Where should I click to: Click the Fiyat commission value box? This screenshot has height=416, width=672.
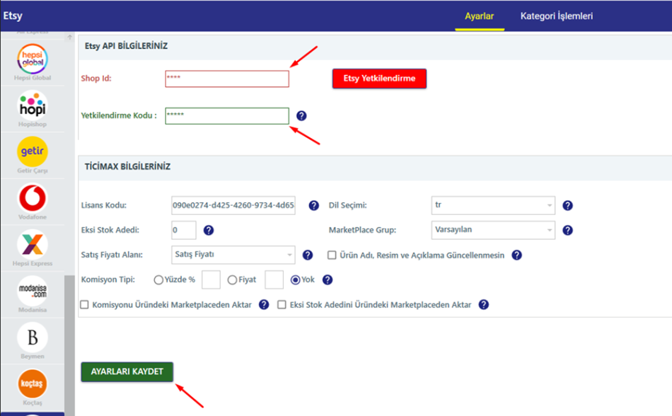coord(274,279)
